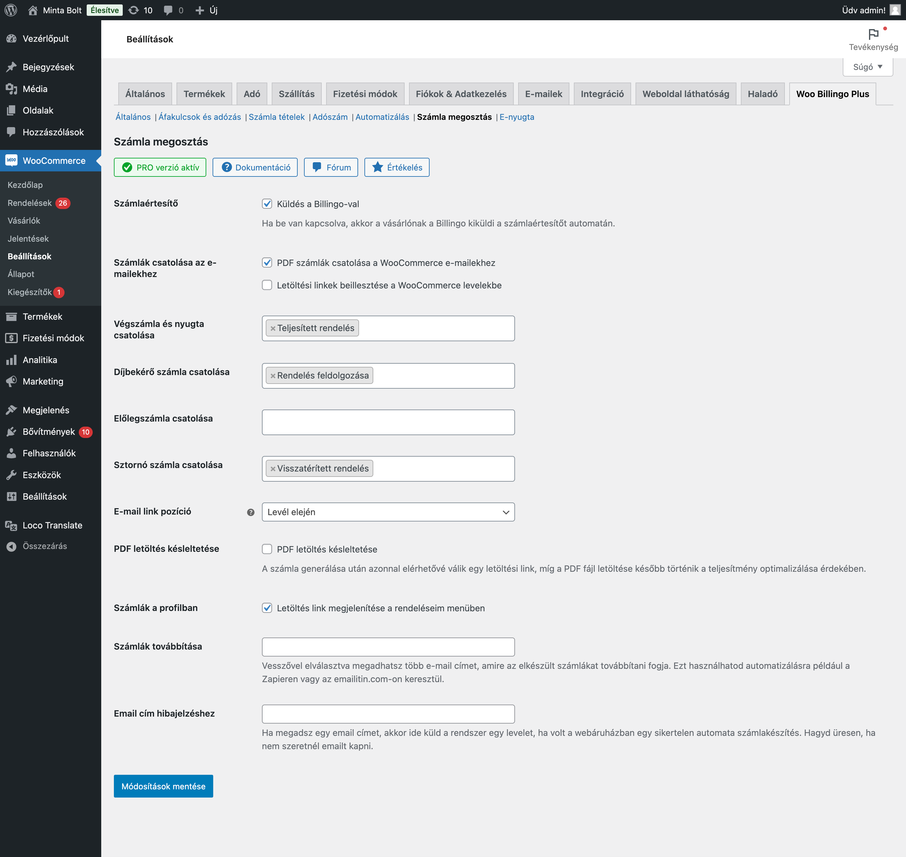906x857 pixels.
Task: Switch to the Termékek tab
Action: [x=204, y=94]
